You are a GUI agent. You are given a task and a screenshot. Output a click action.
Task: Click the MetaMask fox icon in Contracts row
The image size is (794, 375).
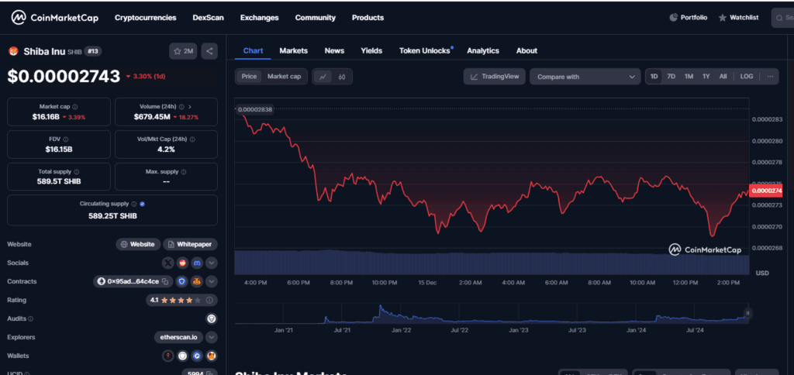(197, 282)
